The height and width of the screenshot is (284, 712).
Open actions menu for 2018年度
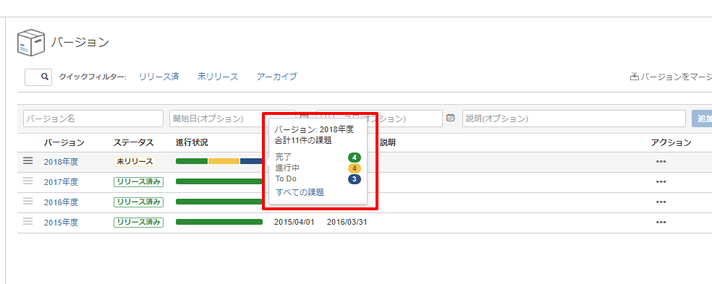[661, 161]
